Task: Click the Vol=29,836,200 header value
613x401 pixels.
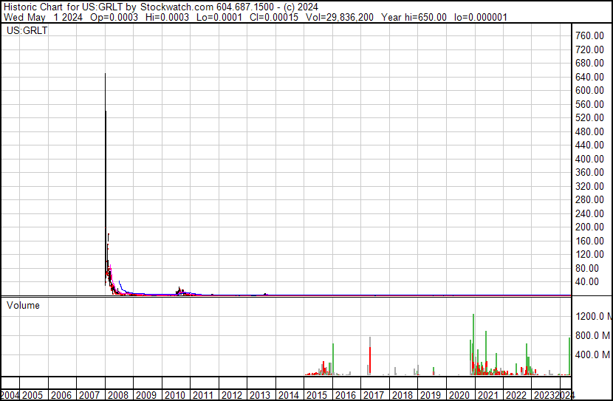Action: pyautogui.click(x=340, y=17)
